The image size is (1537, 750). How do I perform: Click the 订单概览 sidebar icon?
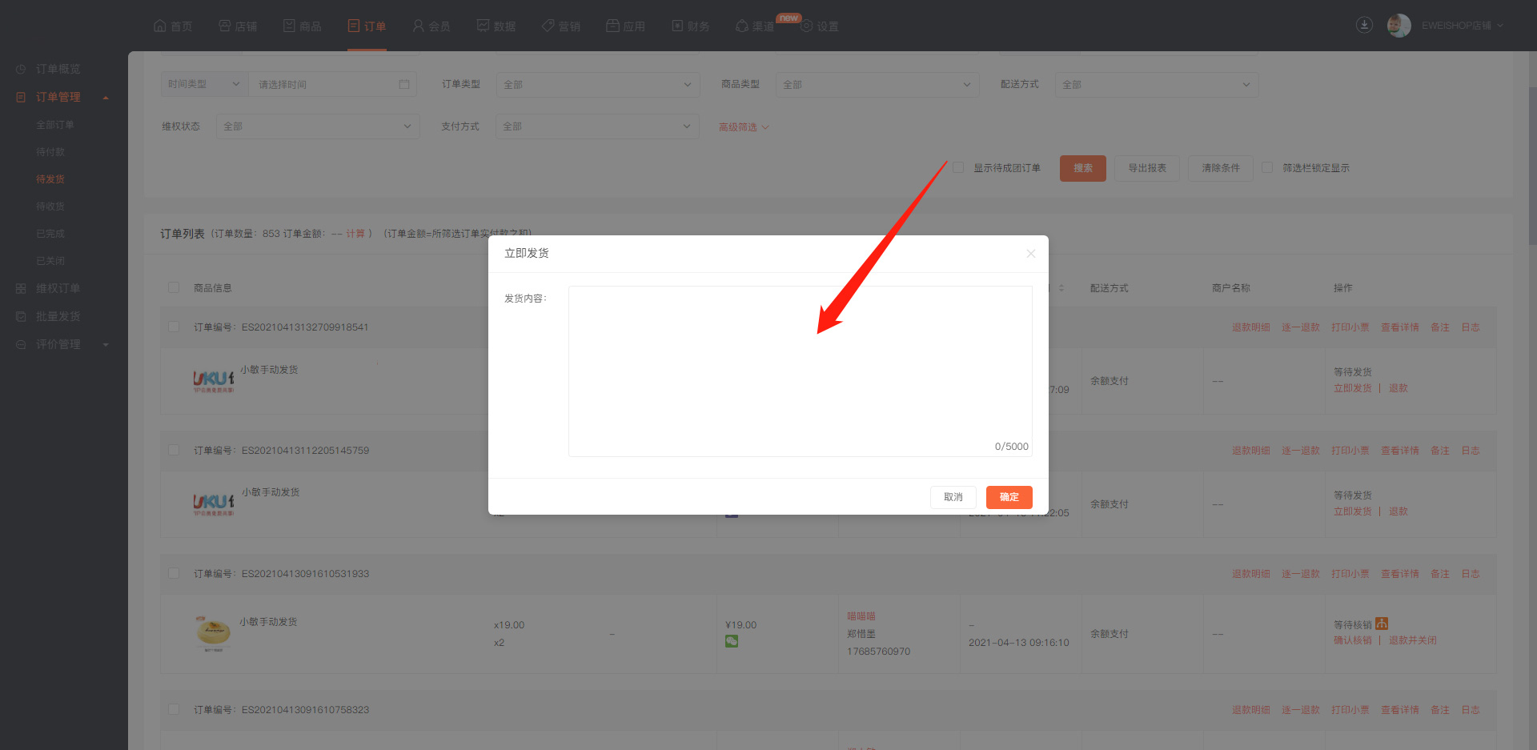(x=21, y=70)
